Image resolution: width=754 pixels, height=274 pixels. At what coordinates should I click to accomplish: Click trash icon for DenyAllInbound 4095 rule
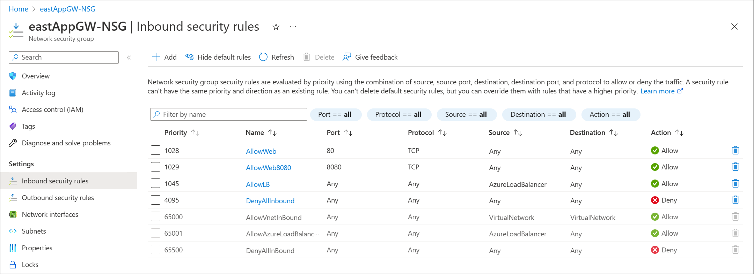tap(735, 200)
